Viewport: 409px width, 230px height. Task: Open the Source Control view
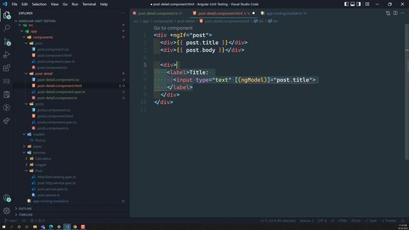[x=7, y=42]
